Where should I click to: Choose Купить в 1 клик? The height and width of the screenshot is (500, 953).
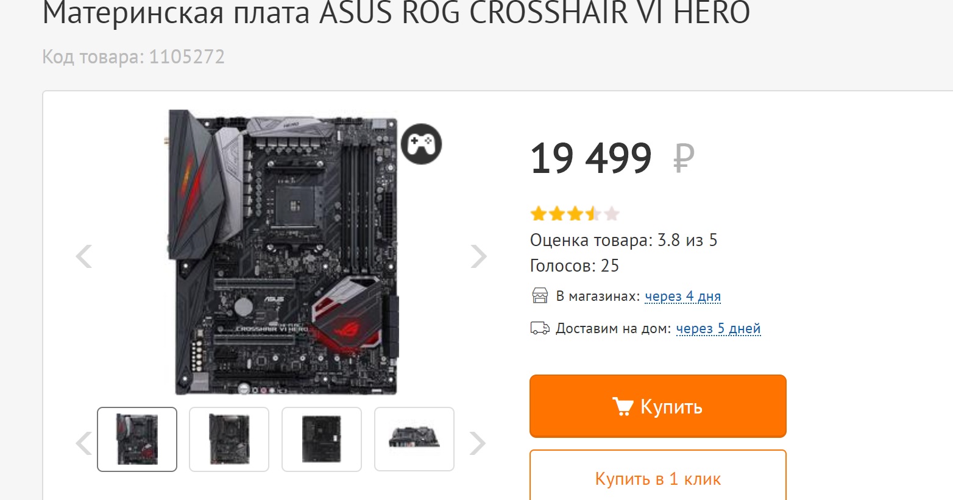tap(658, 478)
